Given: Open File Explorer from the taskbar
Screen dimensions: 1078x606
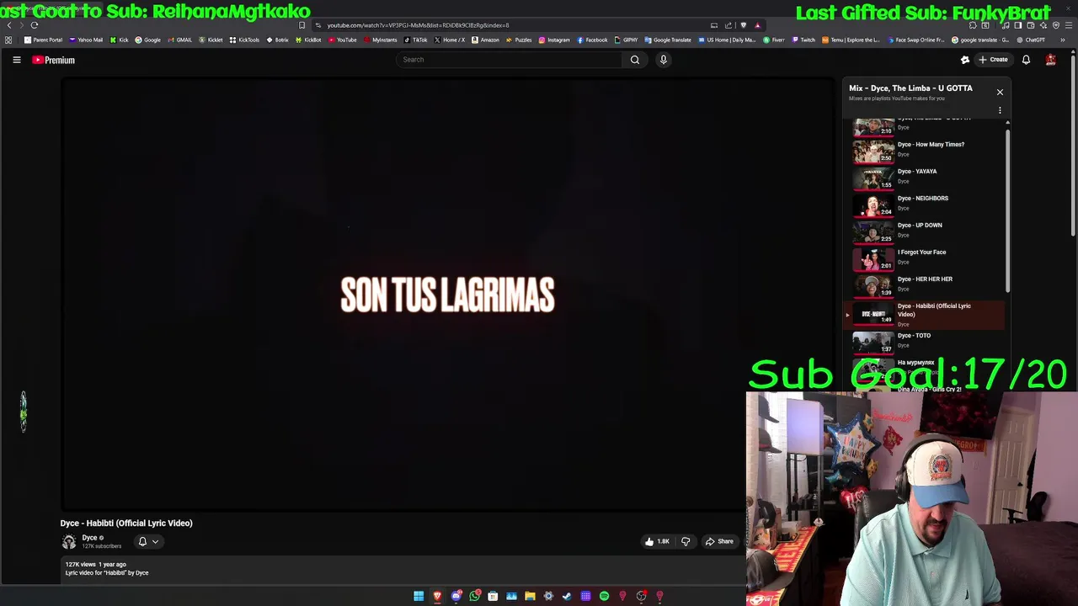Looking at the screenshot, I should pyautogui.click(x=530, y=596).
